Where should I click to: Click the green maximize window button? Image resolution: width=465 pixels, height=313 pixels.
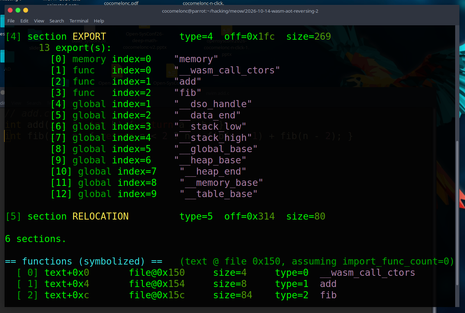[18, 11]
